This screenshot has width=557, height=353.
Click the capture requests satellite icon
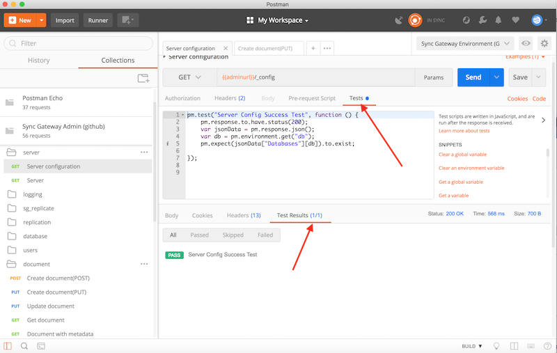click(399, 20)
